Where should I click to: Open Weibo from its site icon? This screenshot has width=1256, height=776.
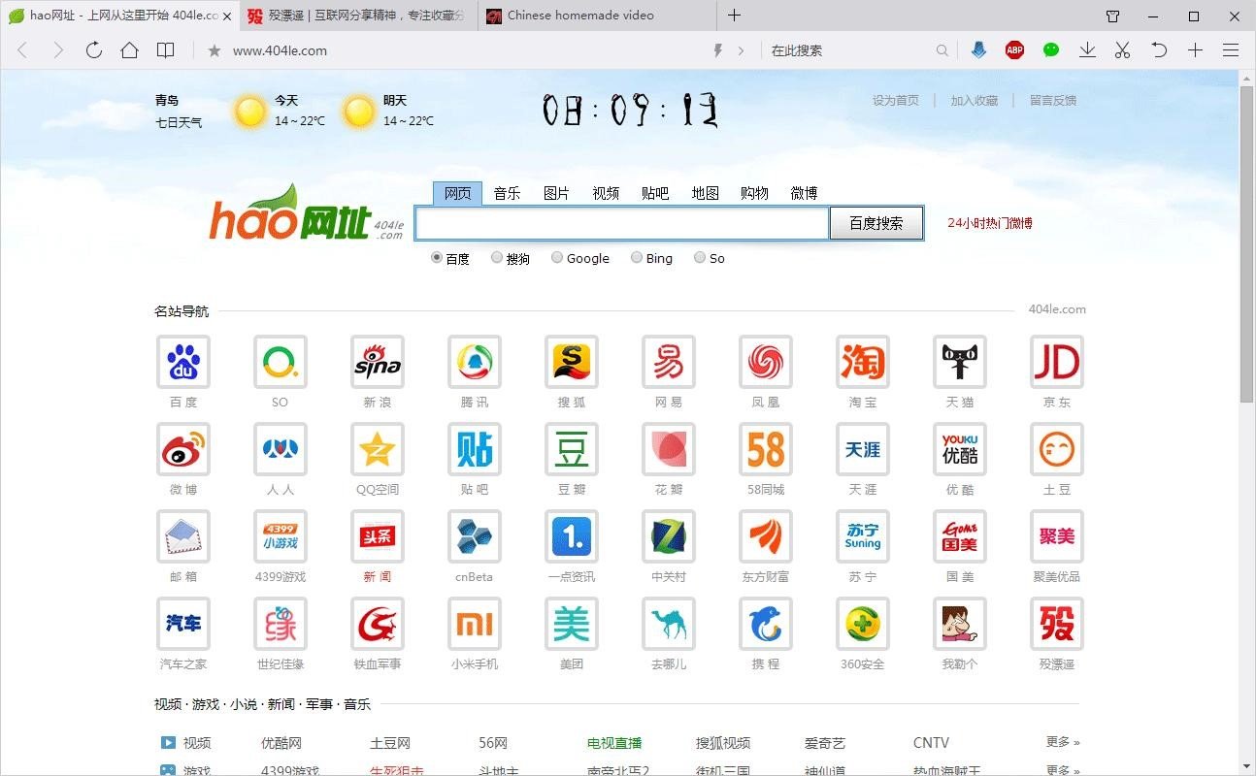click(182, 448)
